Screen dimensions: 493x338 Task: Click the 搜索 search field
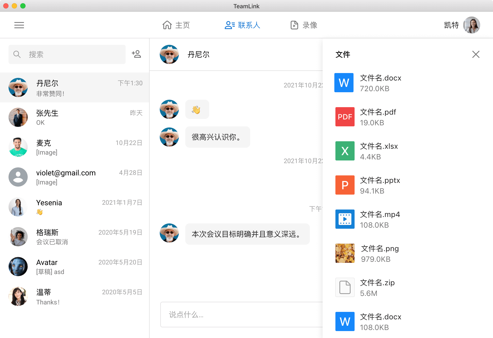(67, 54)
